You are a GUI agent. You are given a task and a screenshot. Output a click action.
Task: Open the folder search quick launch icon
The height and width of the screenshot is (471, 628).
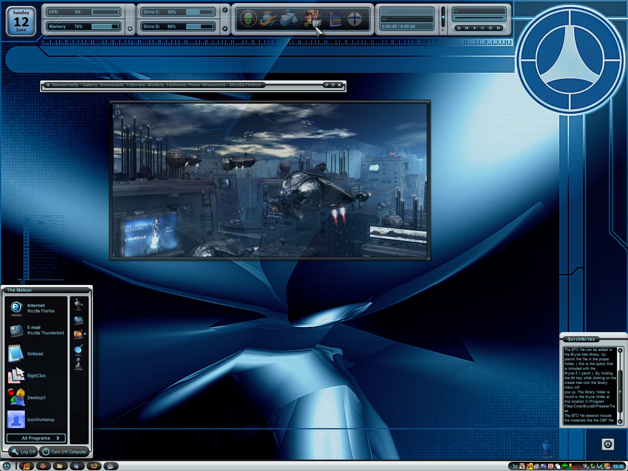(x=60, y=466)
